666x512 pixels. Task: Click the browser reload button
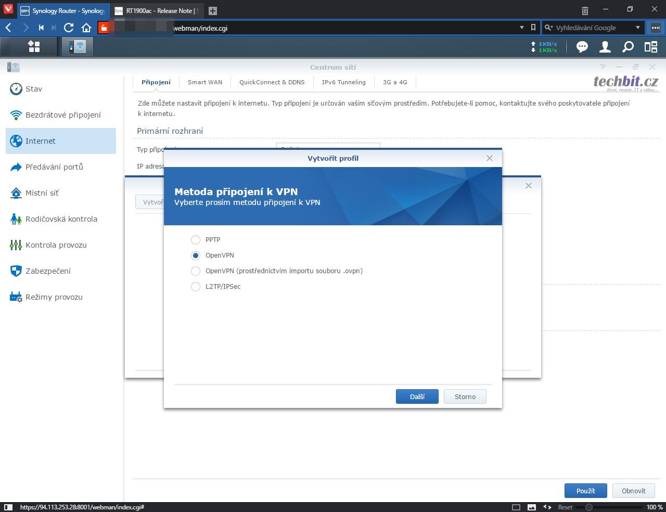(x=69, y=28)
